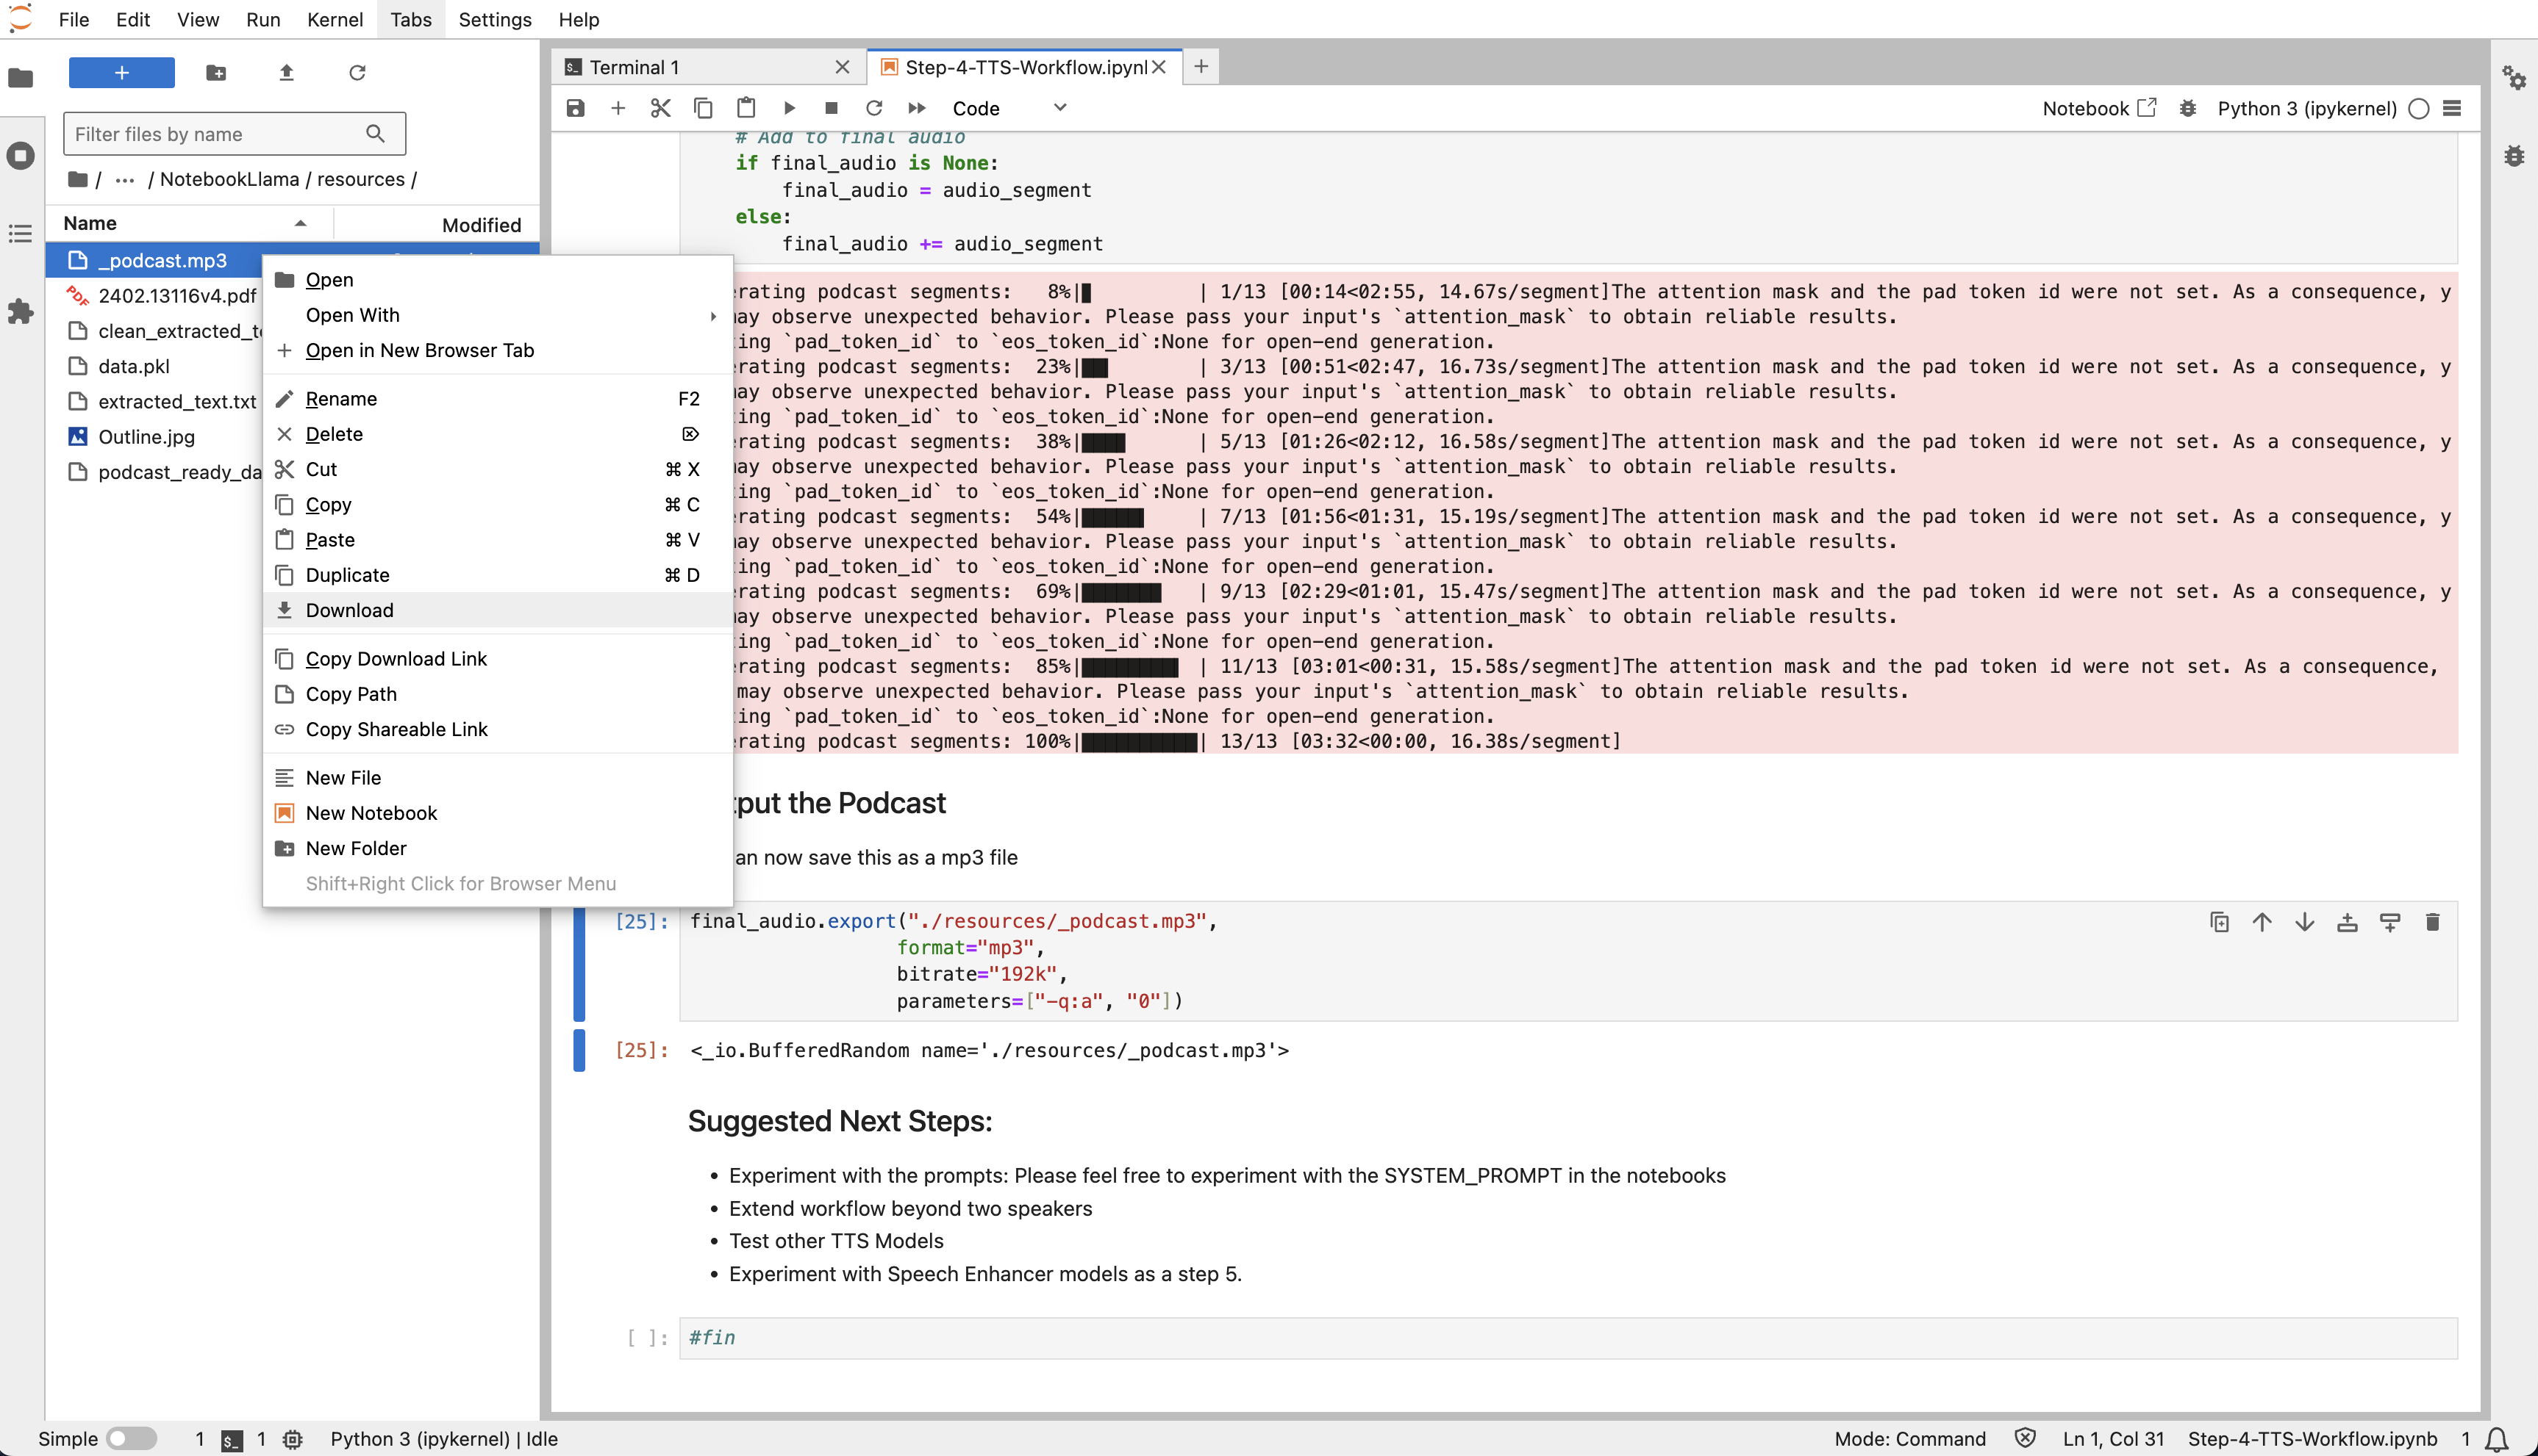
Task: Open the breadcrumb ellipsis to show path
Action: [x=124, y=179]
